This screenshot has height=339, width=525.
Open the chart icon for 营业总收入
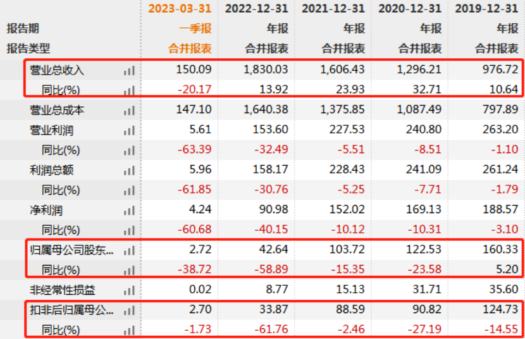point(129,70)
